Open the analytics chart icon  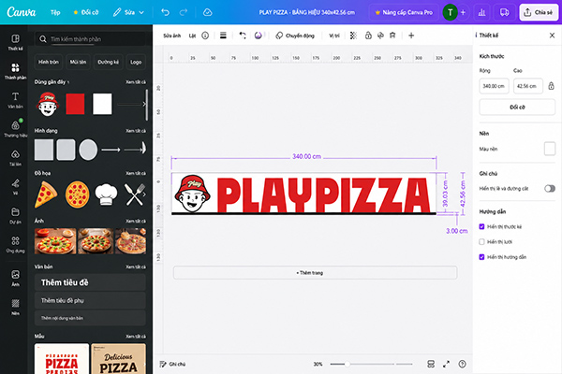tap(482, 12)
